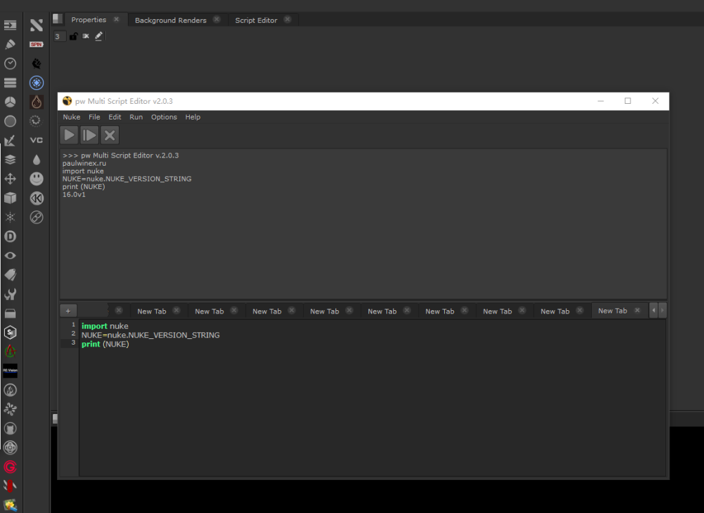This screenshot has height=513, width=704.
Task: Clear output with the X button
Action: coord(110,135)
